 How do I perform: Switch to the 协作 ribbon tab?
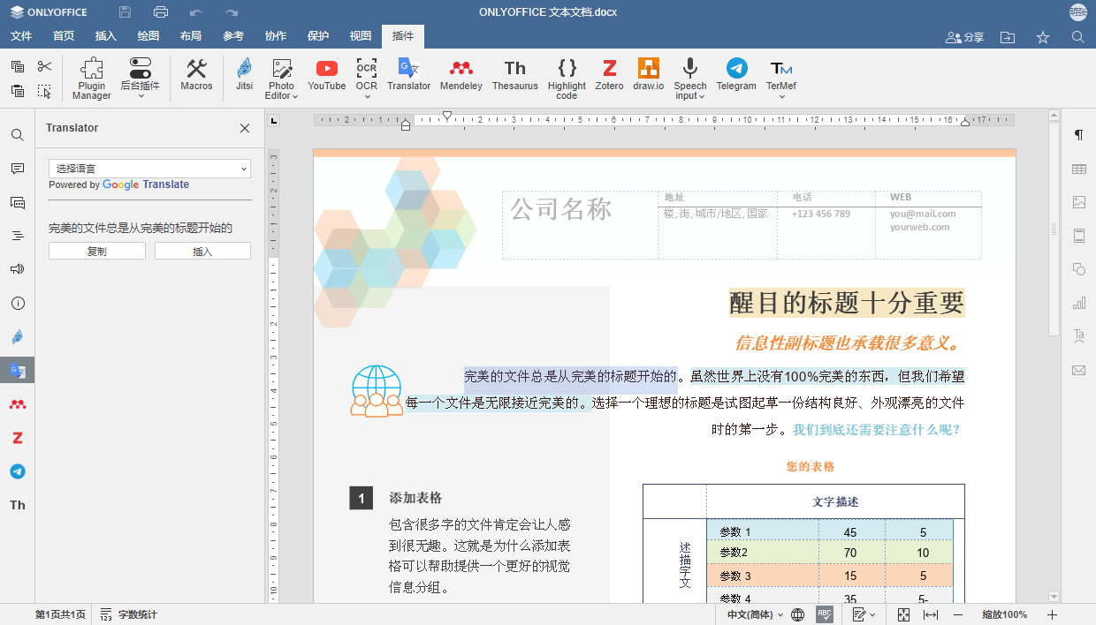point(275,36)
